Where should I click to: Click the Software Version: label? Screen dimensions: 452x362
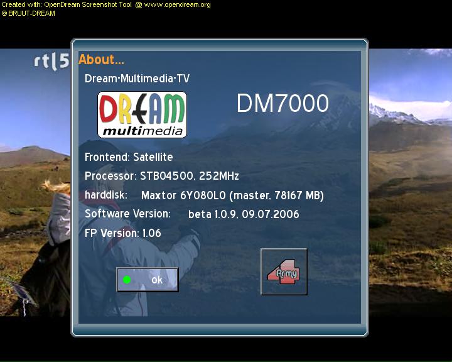point(127,214)
